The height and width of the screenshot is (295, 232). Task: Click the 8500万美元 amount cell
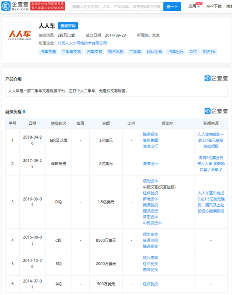[106, 240]
